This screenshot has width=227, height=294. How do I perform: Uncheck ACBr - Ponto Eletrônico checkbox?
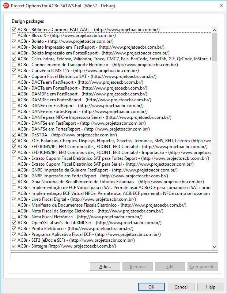click(14, 229)
